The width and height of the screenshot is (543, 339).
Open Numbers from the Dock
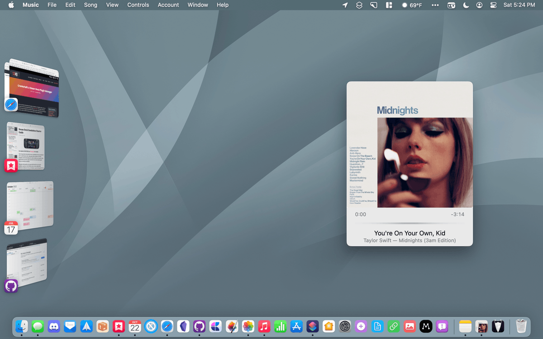(x=281, y=326)
